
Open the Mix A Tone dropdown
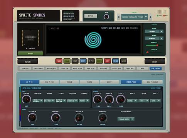click(x=132, y=101)
